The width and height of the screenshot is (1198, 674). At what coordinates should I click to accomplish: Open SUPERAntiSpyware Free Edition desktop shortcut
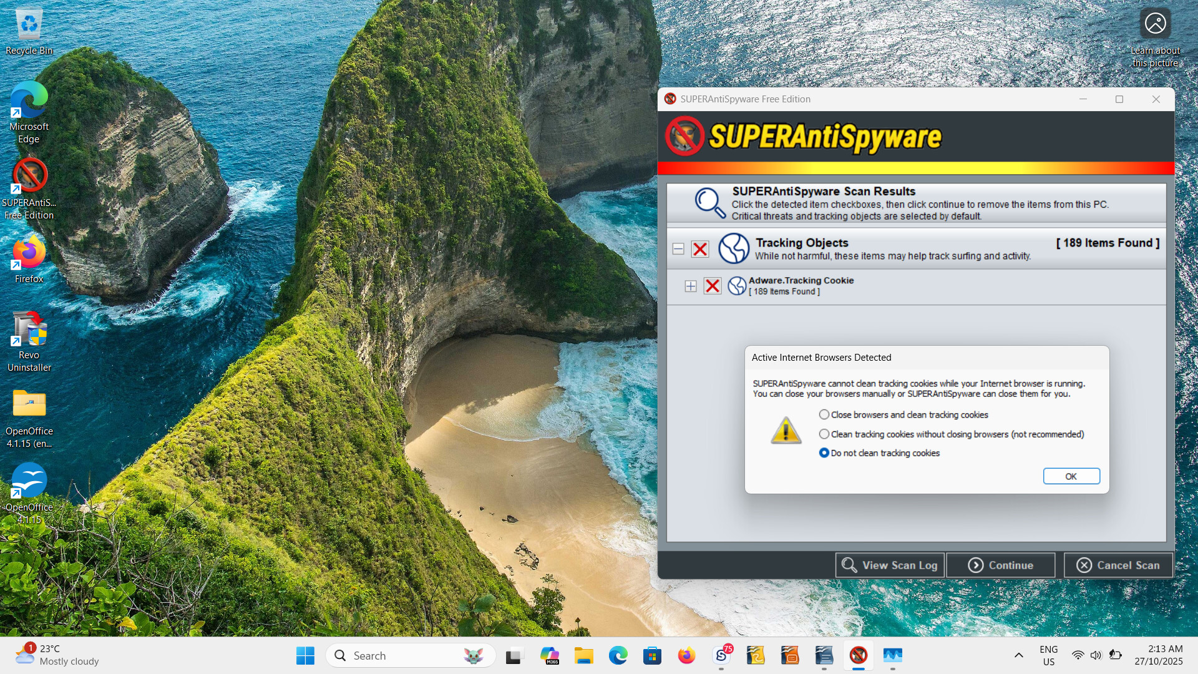(x=29, y=176)
